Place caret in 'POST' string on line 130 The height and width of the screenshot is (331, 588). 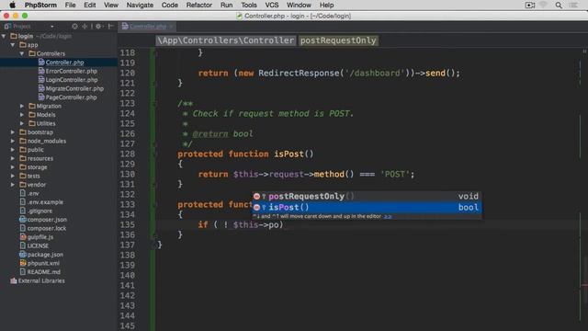point(395,175)
